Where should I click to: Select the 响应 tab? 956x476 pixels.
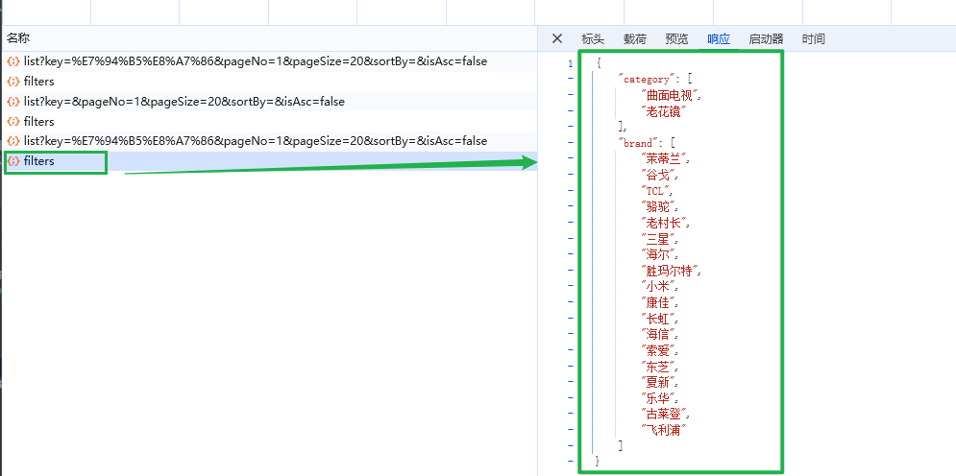click(719, 39)
